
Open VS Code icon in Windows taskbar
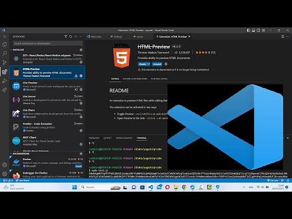[150, 187]
